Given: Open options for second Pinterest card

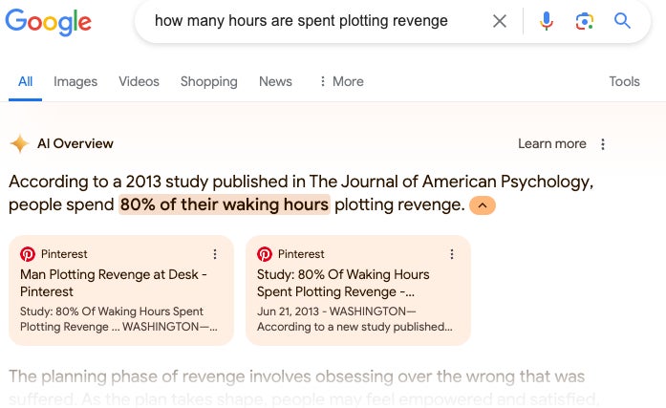Looking at the screenshot, I should click(452, 254).
